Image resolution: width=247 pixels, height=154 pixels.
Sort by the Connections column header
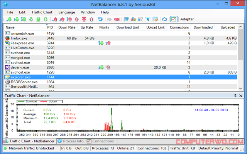179,27
